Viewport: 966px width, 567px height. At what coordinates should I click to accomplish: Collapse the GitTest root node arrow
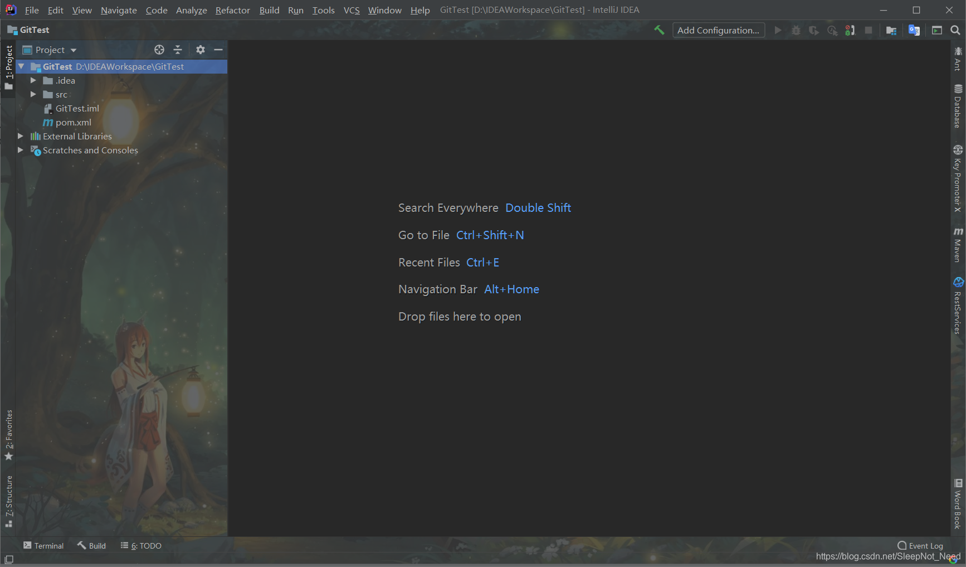[21, 66]
